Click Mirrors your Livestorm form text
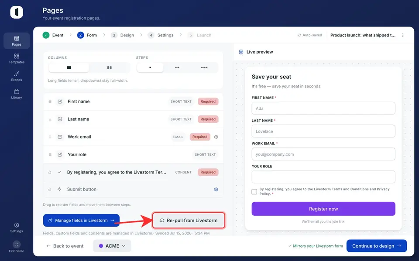 coord(318,246)
